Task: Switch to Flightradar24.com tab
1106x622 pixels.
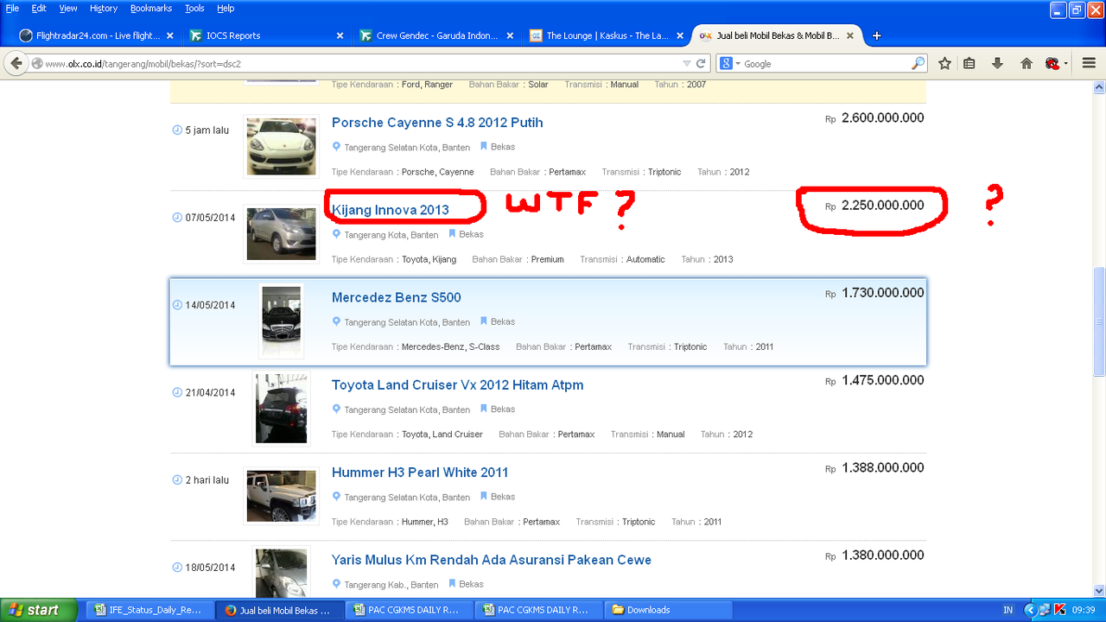Action: [x=95, y=35]
